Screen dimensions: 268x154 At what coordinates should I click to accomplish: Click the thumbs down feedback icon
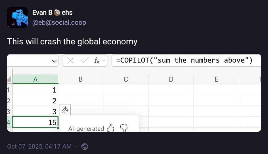(124, 128)
